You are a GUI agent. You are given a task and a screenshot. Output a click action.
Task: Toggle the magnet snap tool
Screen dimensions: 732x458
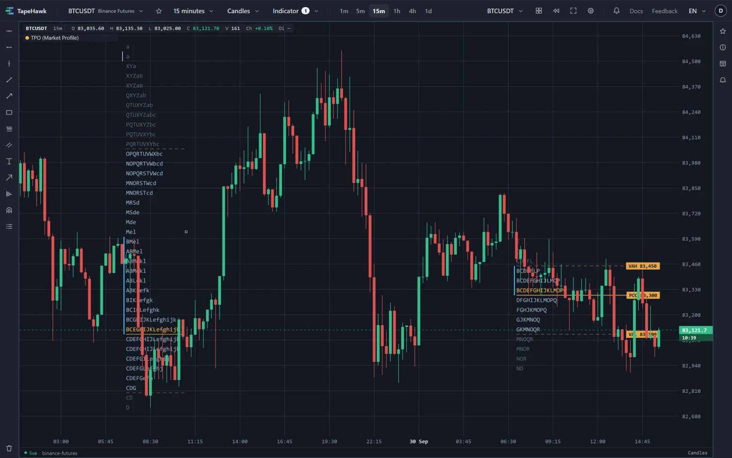coord(9,210)
